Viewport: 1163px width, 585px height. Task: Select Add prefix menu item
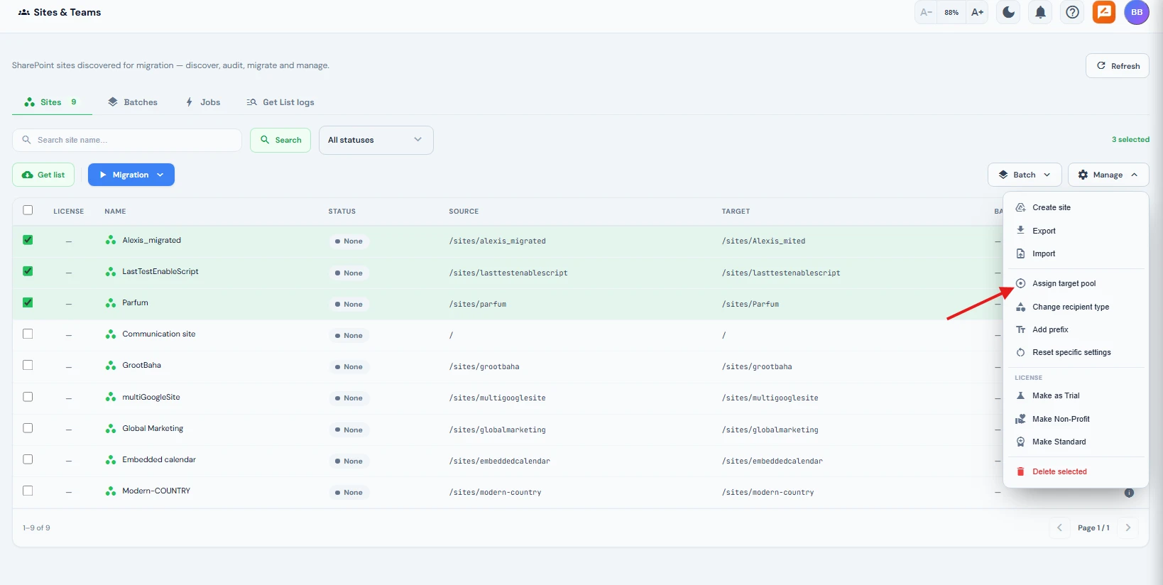click(x=1076, y=329)
